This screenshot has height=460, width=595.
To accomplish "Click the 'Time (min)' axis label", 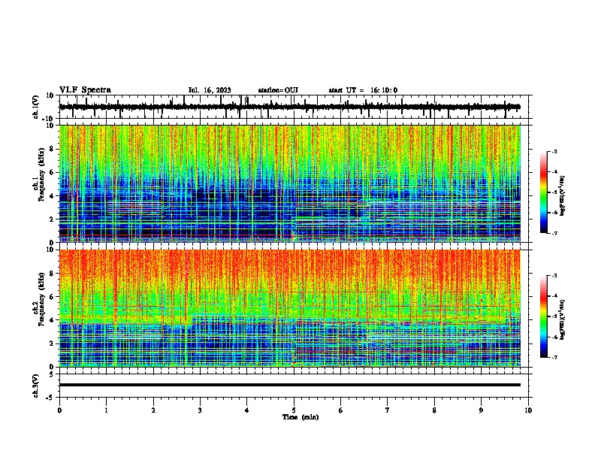I will tap(301, 417).
